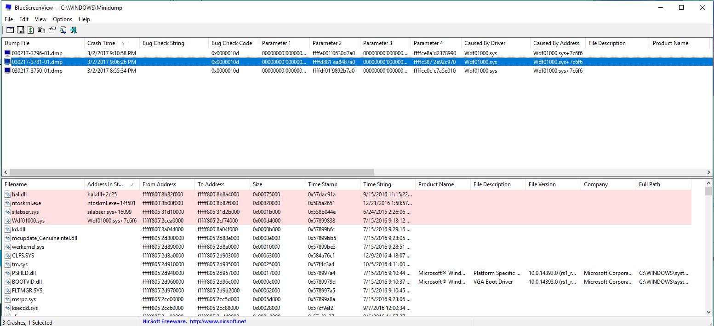Click the Advanced Options window icon
Screen dimensions: 714x326
click(x=10, y=30)
